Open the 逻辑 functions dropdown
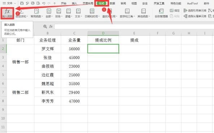This screenshot has height=133, width=214. (x=69, y=13)
